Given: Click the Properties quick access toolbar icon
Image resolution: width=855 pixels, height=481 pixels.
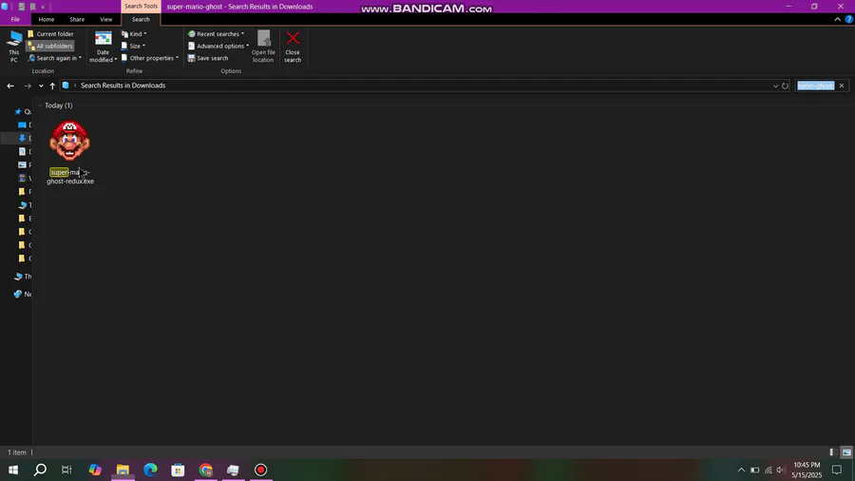Looking at the screenshot, I should (22, 7).
